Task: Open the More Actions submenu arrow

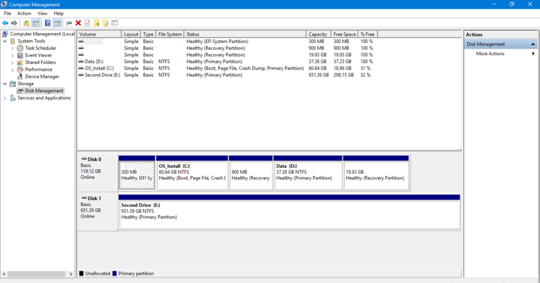Action: [533, 54]
